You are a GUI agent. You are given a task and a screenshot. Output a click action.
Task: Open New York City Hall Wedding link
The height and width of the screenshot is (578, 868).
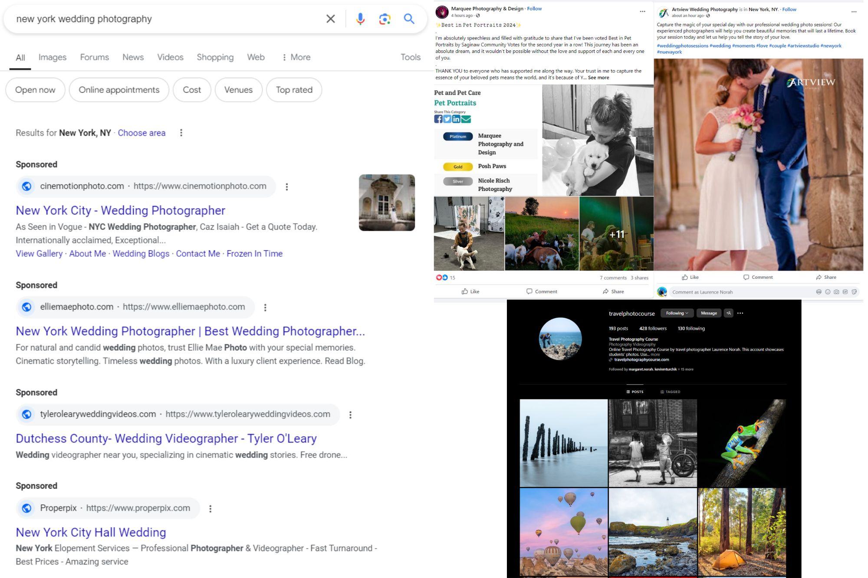click(91, 532)
